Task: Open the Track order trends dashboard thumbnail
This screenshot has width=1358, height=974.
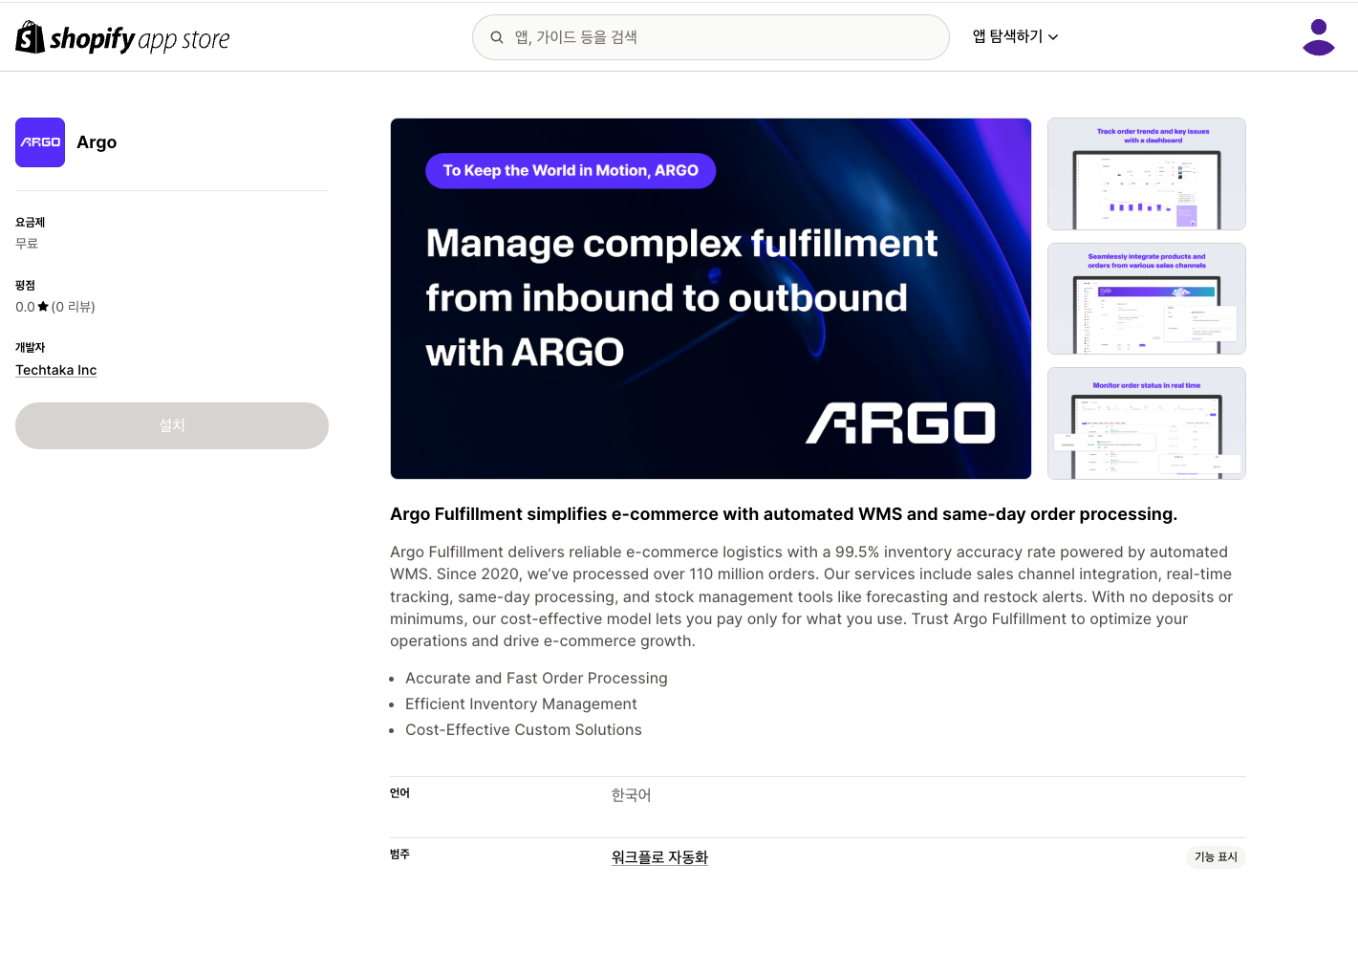Action: (x=1147, y=174)
